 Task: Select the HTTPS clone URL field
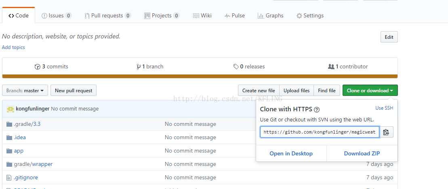[320, 132]
